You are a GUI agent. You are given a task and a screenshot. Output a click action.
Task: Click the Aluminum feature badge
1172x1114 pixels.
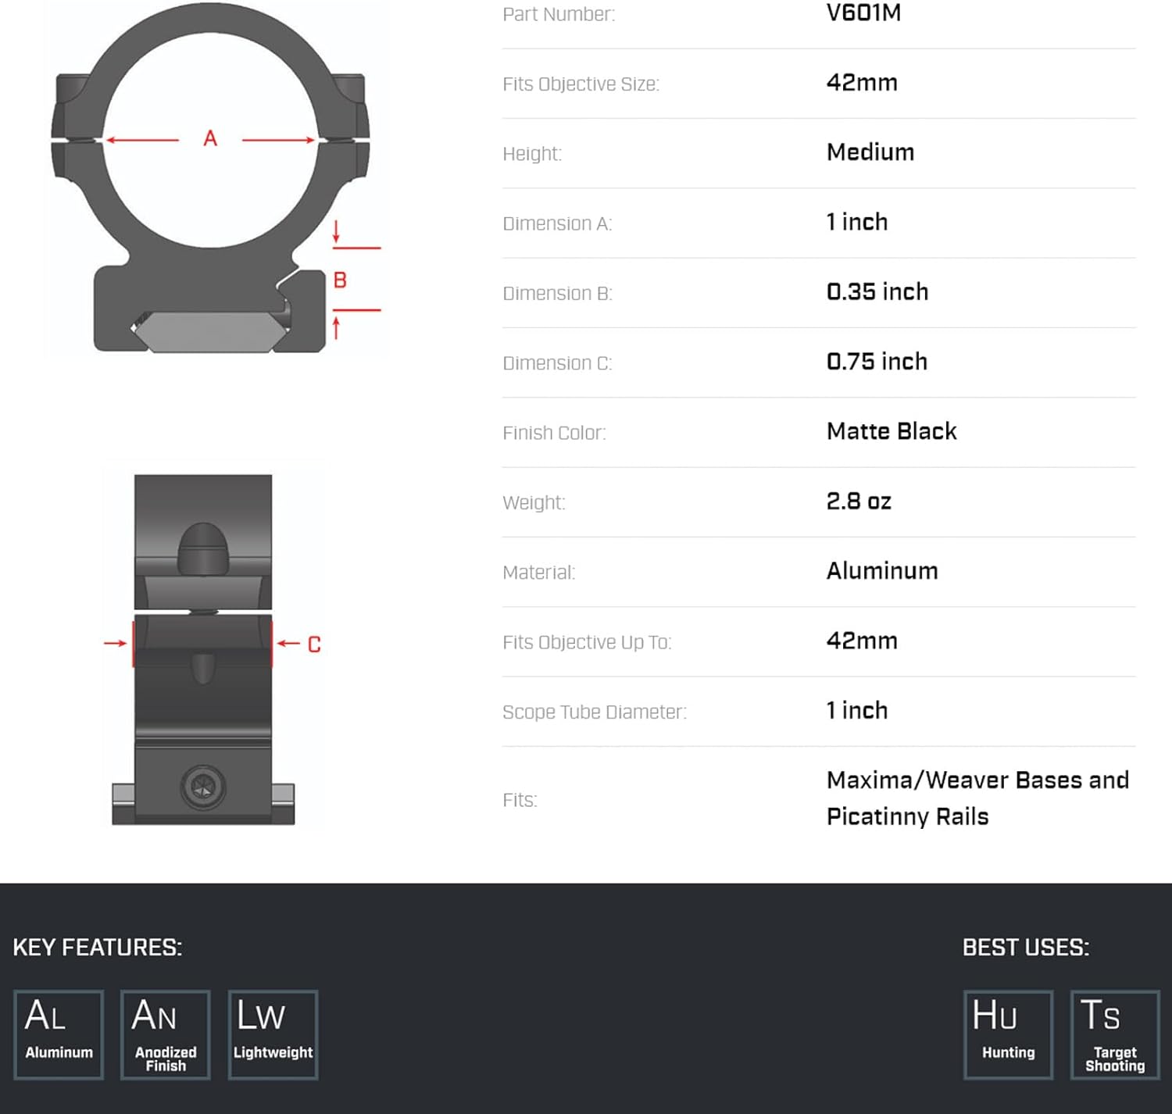(59, 1035)
